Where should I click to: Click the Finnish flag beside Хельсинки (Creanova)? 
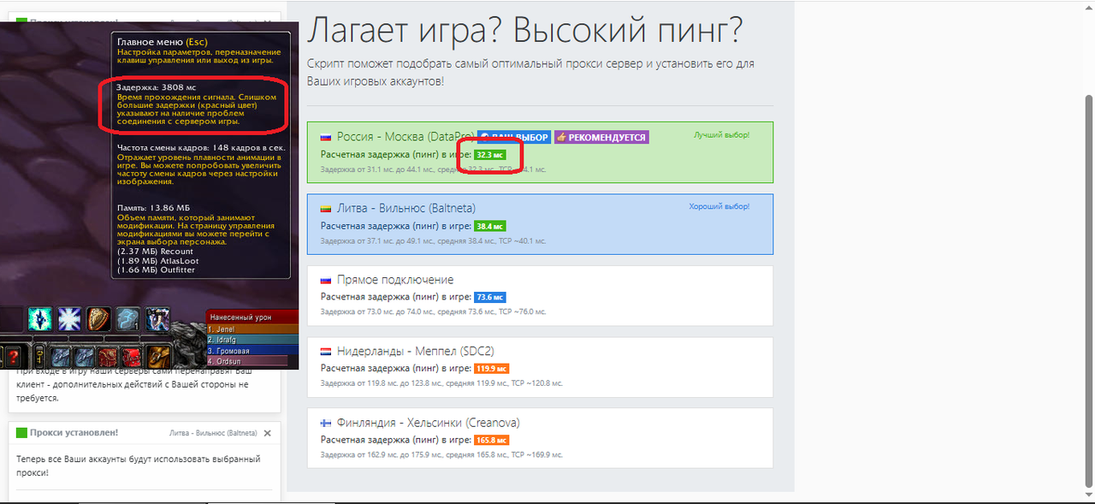(x=326, y=423)
